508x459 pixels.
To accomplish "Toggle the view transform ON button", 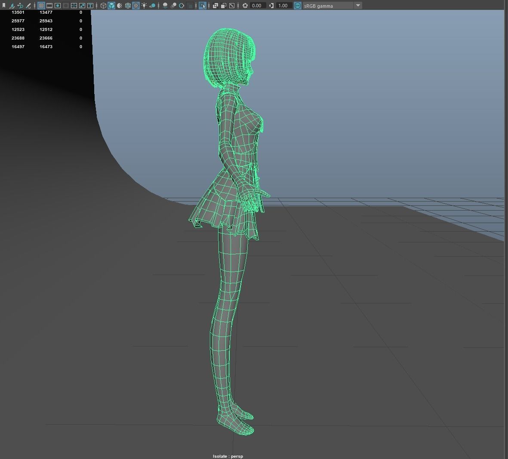I will pyautogui.click(x=297, y=6).
